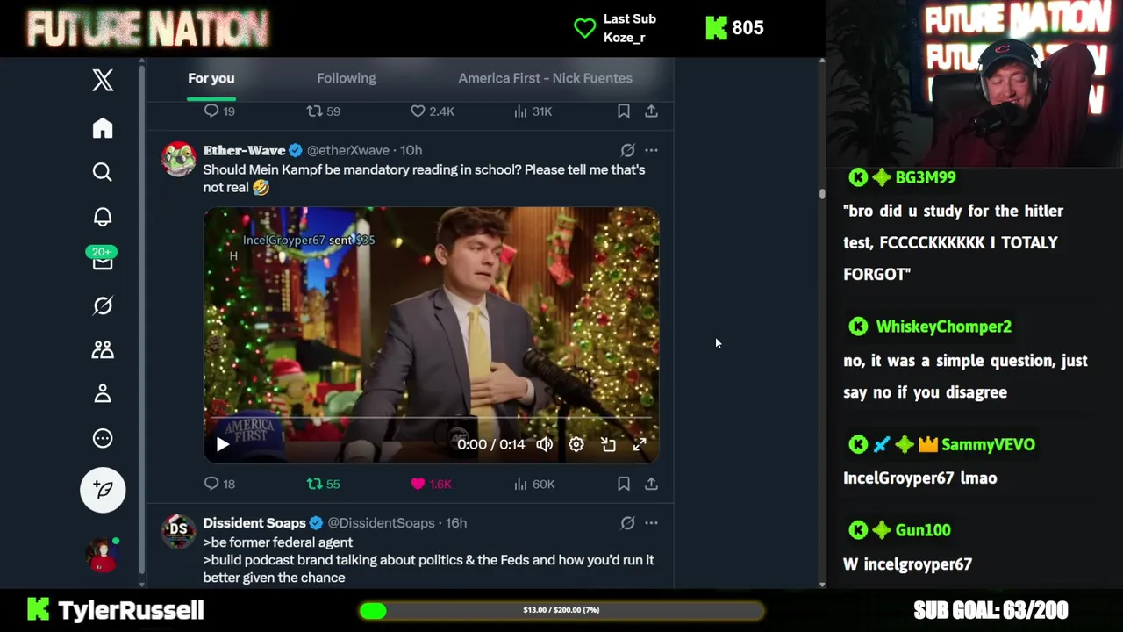Reply to Ether-Wave post with 18 comments
This screenshot has height=632, width=1123.
click(219, 484)
